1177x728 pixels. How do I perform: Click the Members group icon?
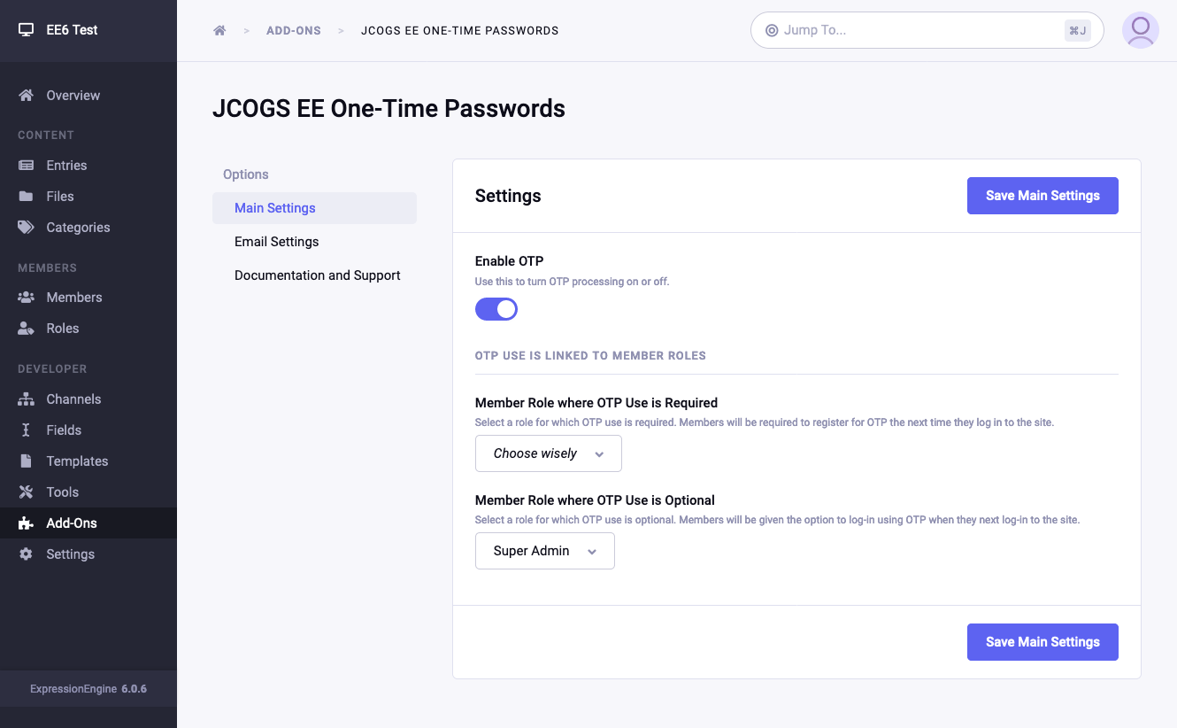click(x=26, y=298)
